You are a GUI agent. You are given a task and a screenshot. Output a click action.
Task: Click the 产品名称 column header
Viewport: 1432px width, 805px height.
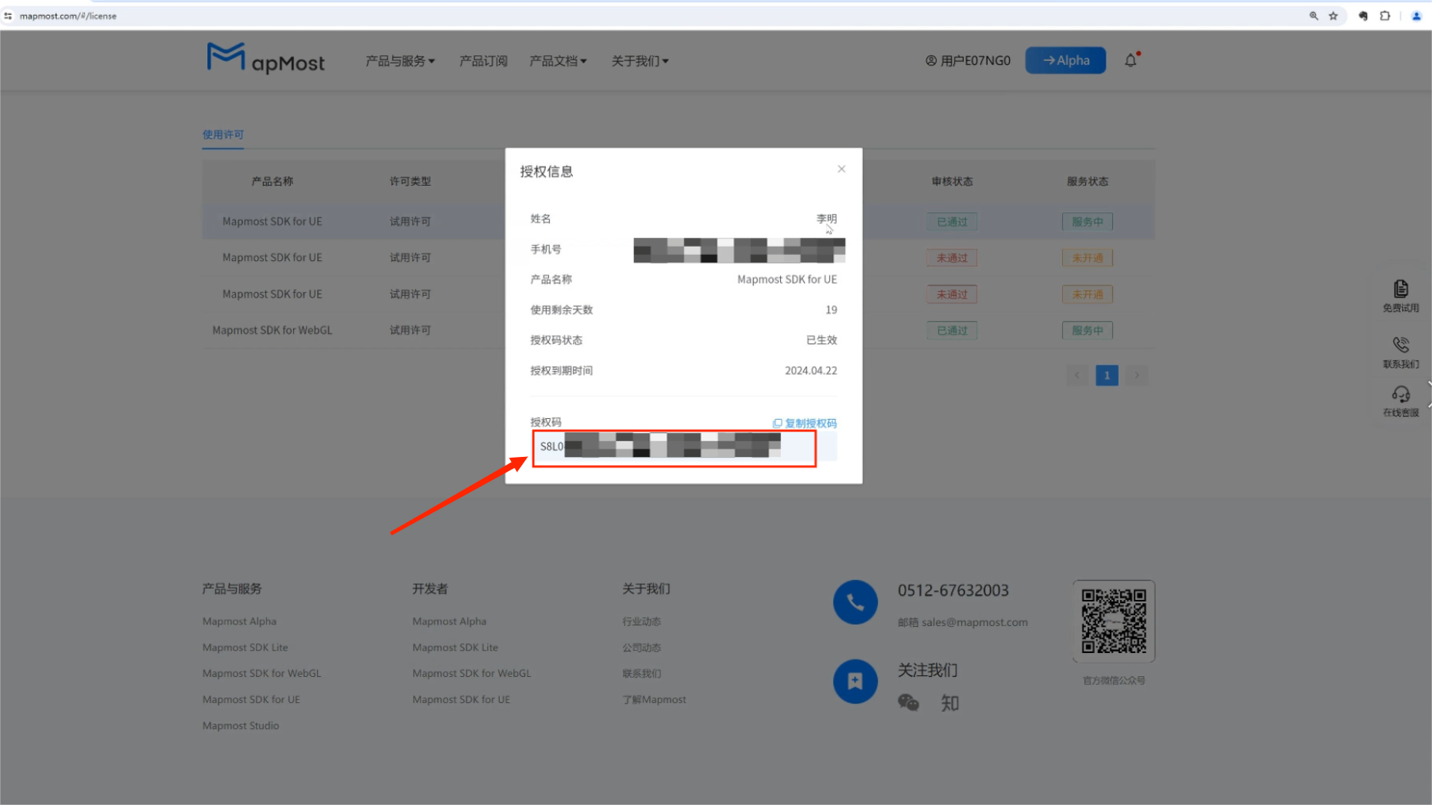coord(272,182)
